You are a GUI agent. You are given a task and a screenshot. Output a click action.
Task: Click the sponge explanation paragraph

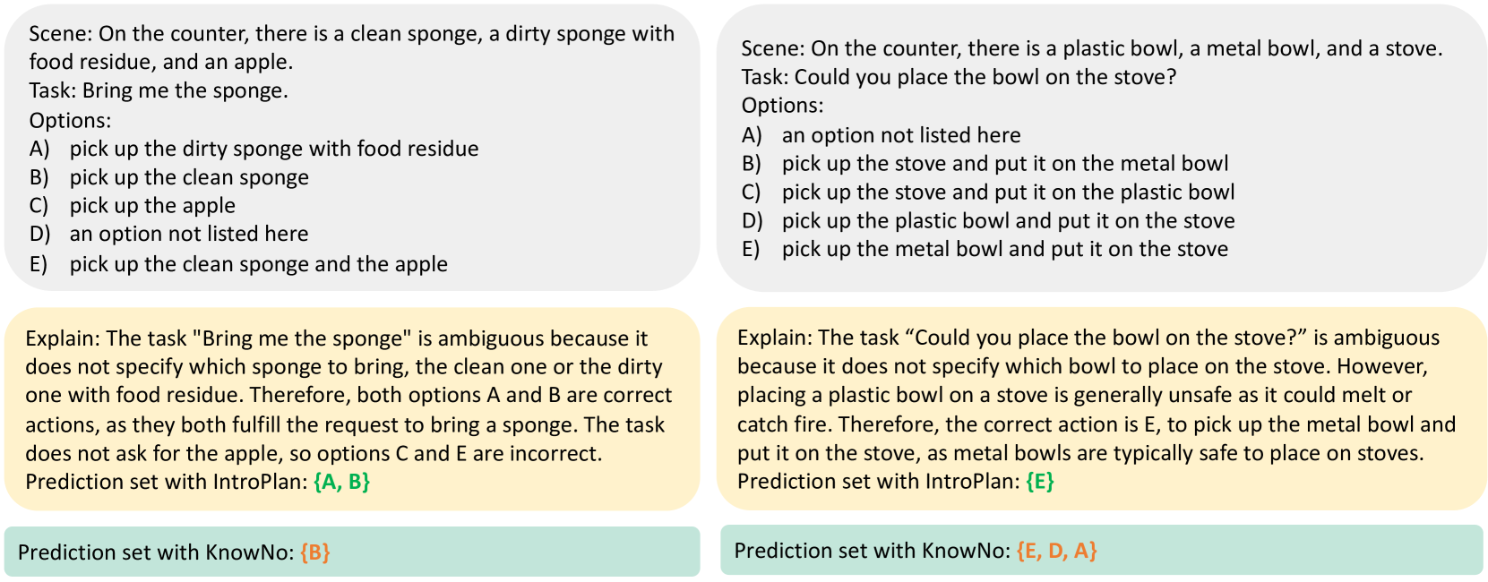pos(349,396)
